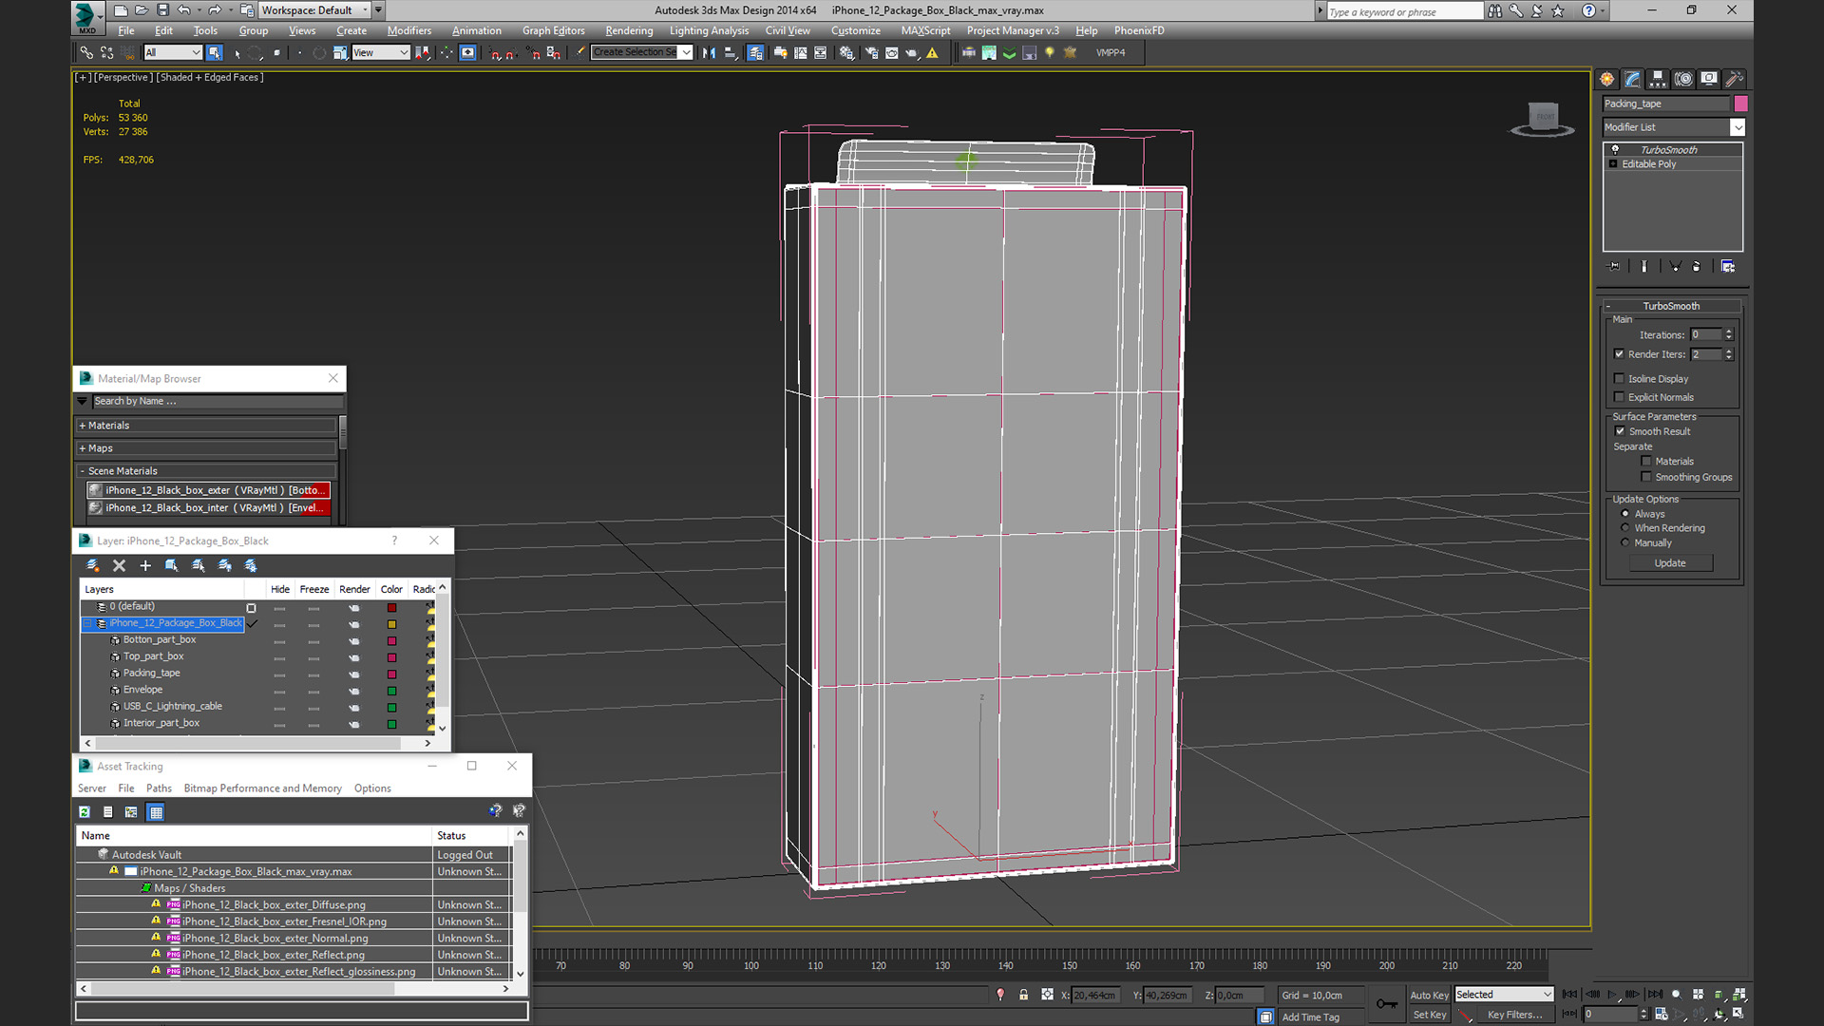Click the Select and Link chain icon
The height and width of the screenshot is (1026, 1824).
tap(86, 53)
